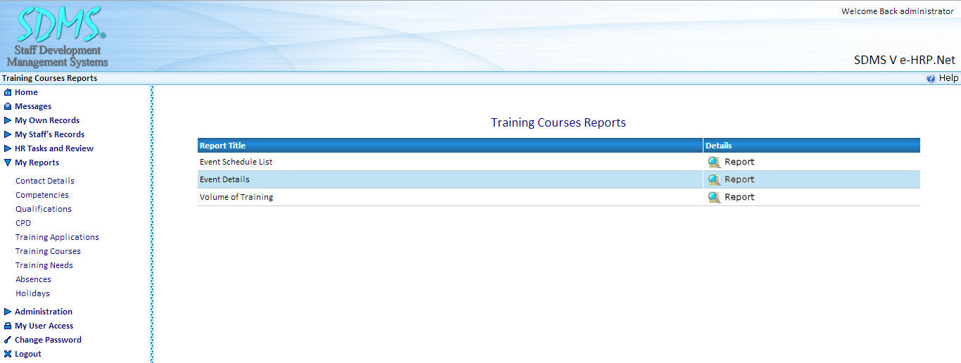
Task: Open the Competencies report link
Action: (x=42, y=195)
